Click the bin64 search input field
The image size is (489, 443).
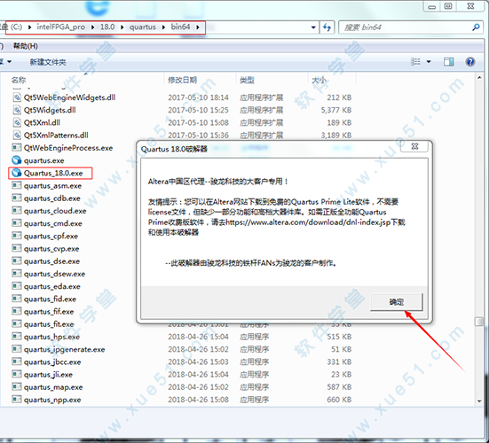pyautogui.click(x=406, y=27)
